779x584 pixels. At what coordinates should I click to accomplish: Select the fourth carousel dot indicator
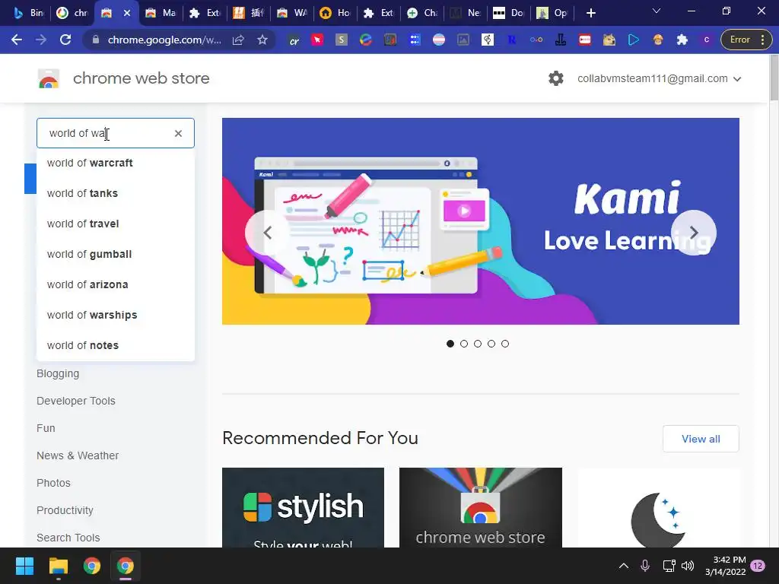pyautogui.click(x=491, y=344)
